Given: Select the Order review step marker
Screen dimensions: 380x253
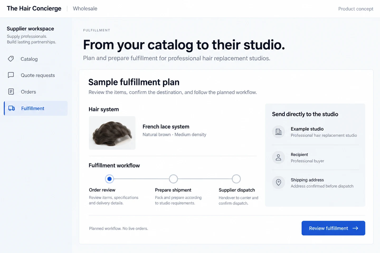Looking at the screenshot, I should click(x=110, y=179).
